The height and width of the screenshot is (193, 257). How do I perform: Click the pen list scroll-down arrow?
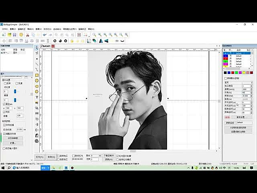click(x=252, y=66)
